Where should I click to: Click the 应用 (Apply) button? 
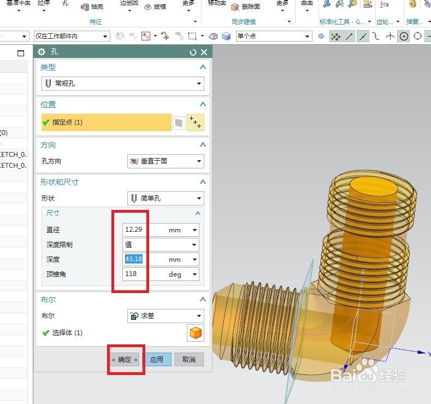pos(157,360)
